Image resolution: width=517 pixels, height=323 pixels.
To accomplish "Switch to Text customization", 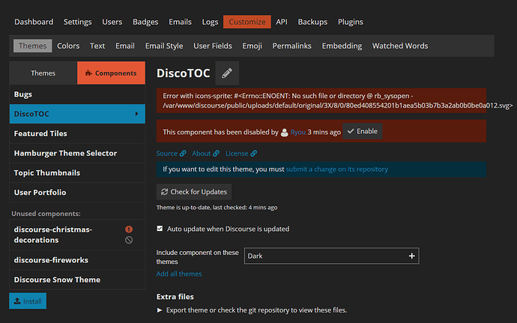I will pos(97,46).
